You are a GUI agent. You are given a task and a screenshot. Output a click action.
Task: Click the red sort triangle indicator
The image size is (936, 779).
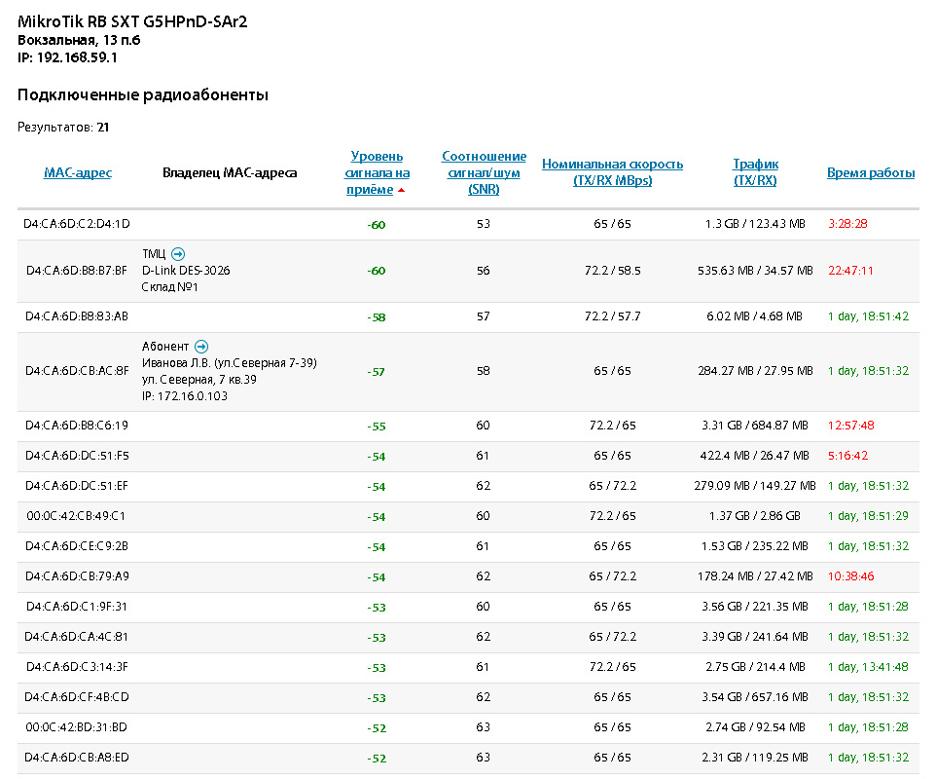click(x=401, y=190)
